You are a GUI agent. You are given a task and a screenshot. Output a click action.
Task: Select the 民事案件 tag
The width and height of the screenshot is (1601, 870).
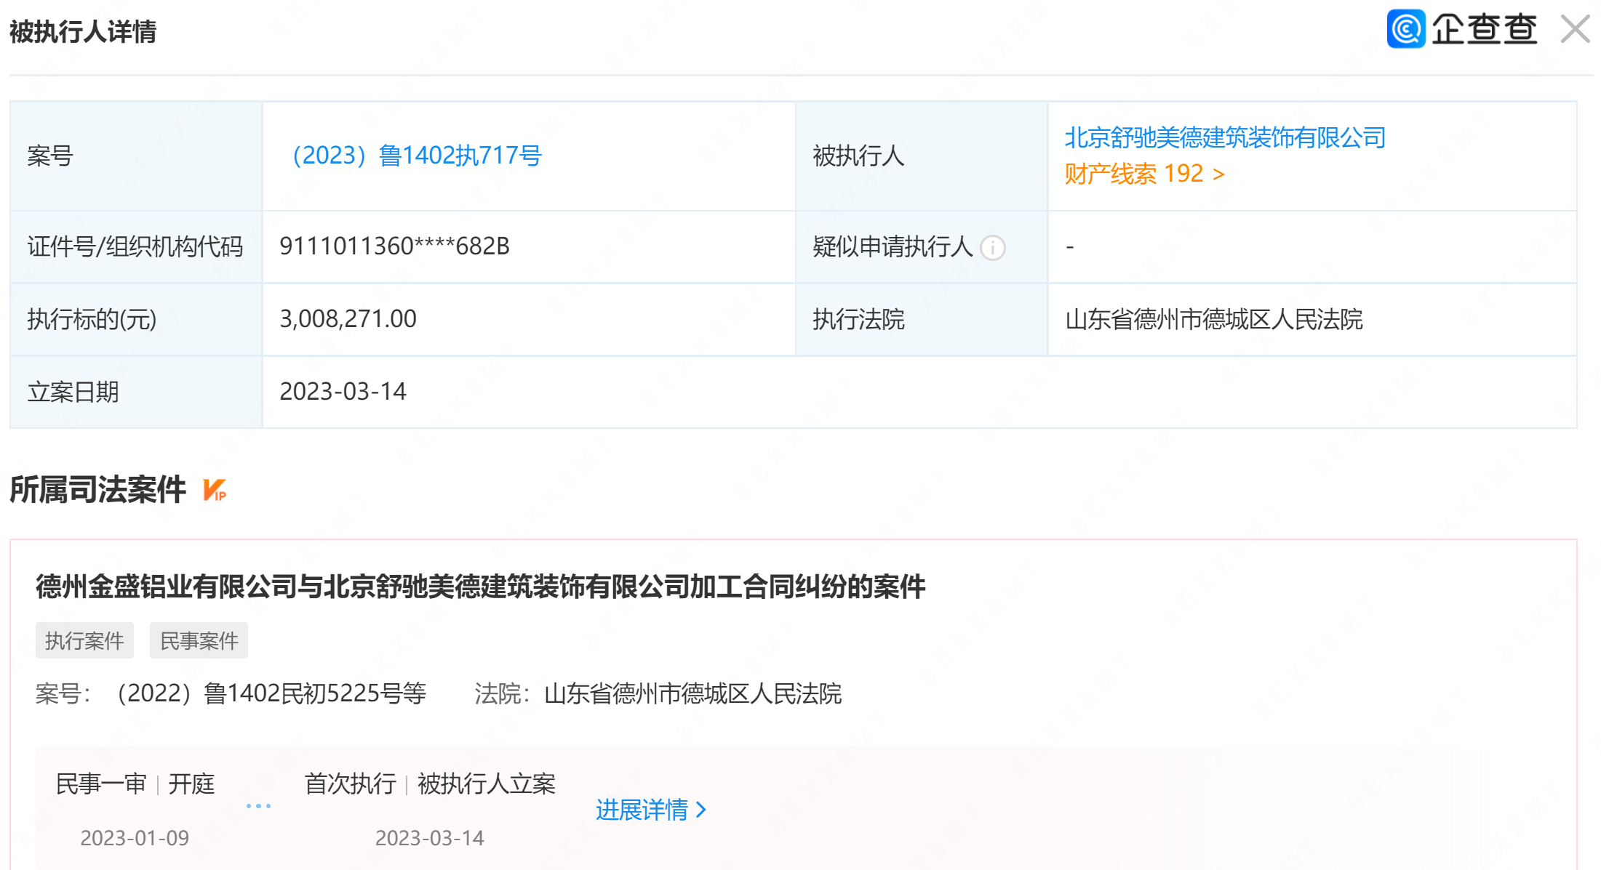[x=199, y=640]
